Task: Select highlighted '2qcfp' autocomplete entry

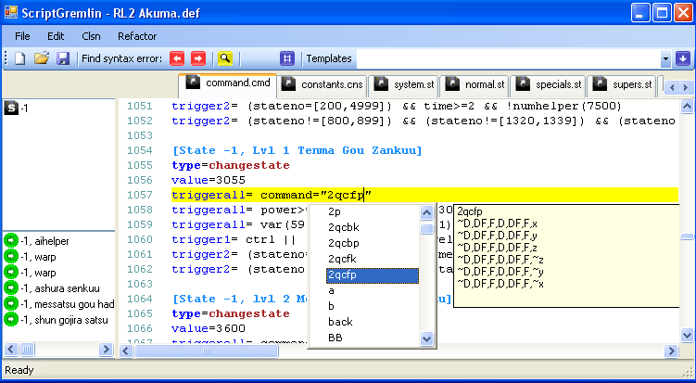Action: (373, 275)
